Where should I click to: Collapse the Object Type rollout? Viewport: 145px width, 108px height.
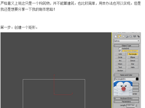click(126, 46)
